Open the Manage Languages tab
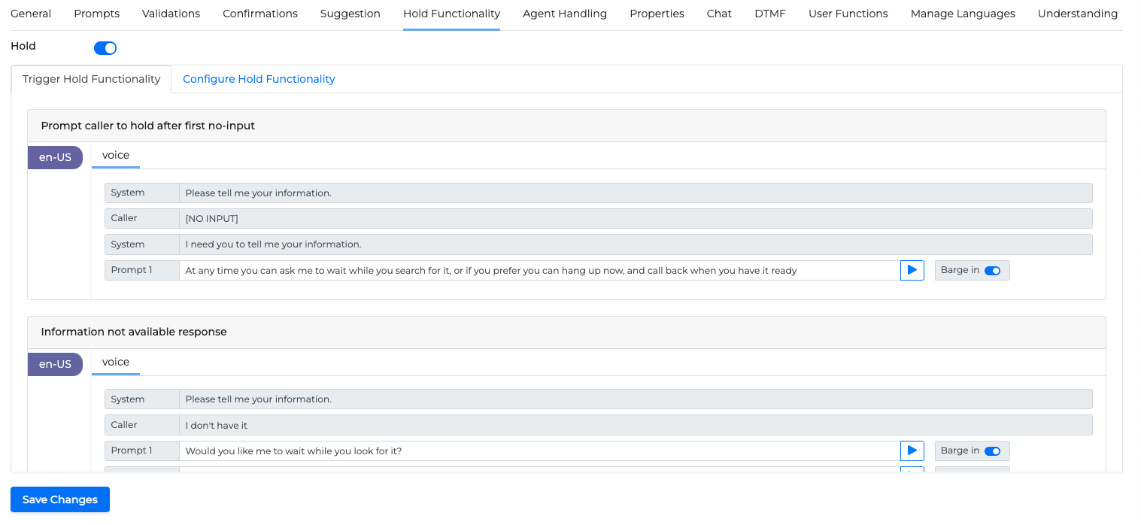 962,14
